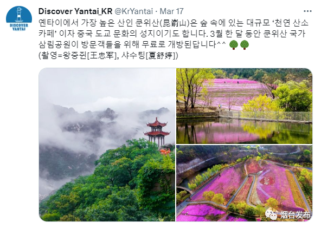Click the 烟台发布 watermark text
The height and width of the screenshot is (229, 321).
coord(295,215)
